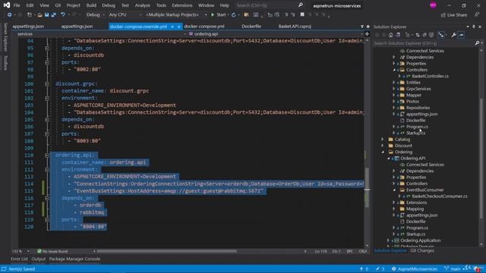
Task: Click the Open File folder icon
Action: [39, 15]
